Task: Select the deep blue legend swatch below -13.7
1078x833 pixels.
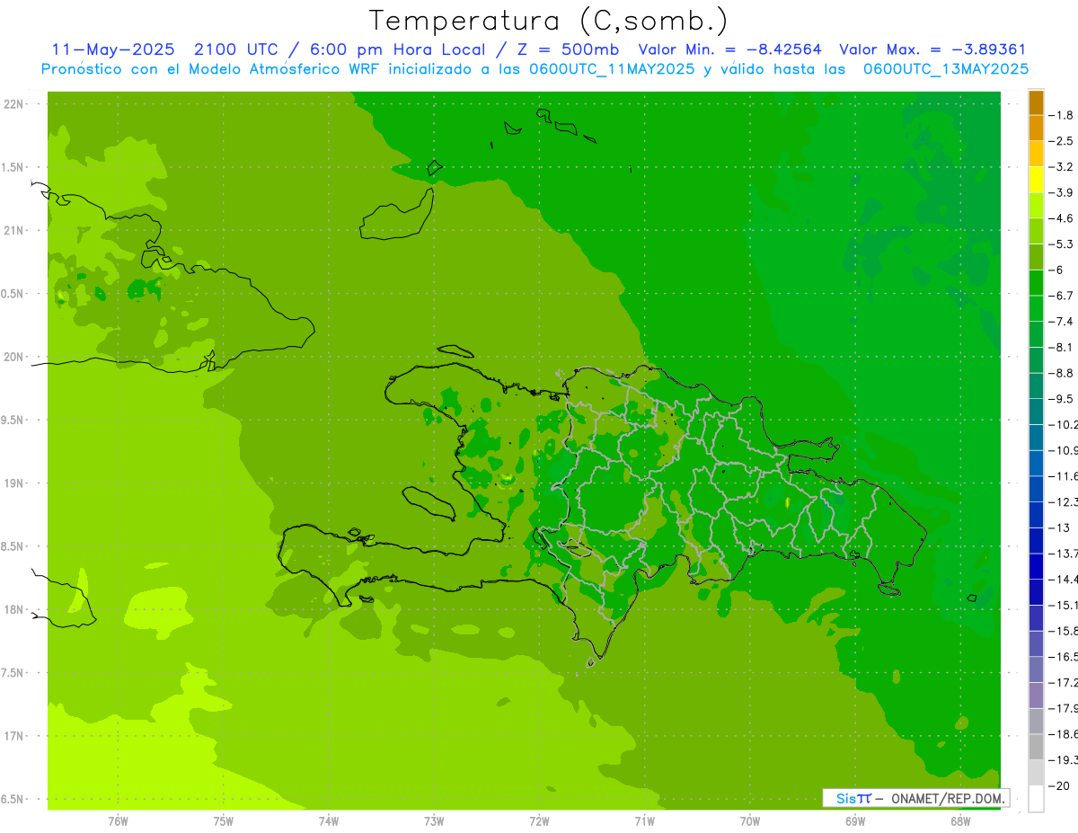Action: [1036, 566]
